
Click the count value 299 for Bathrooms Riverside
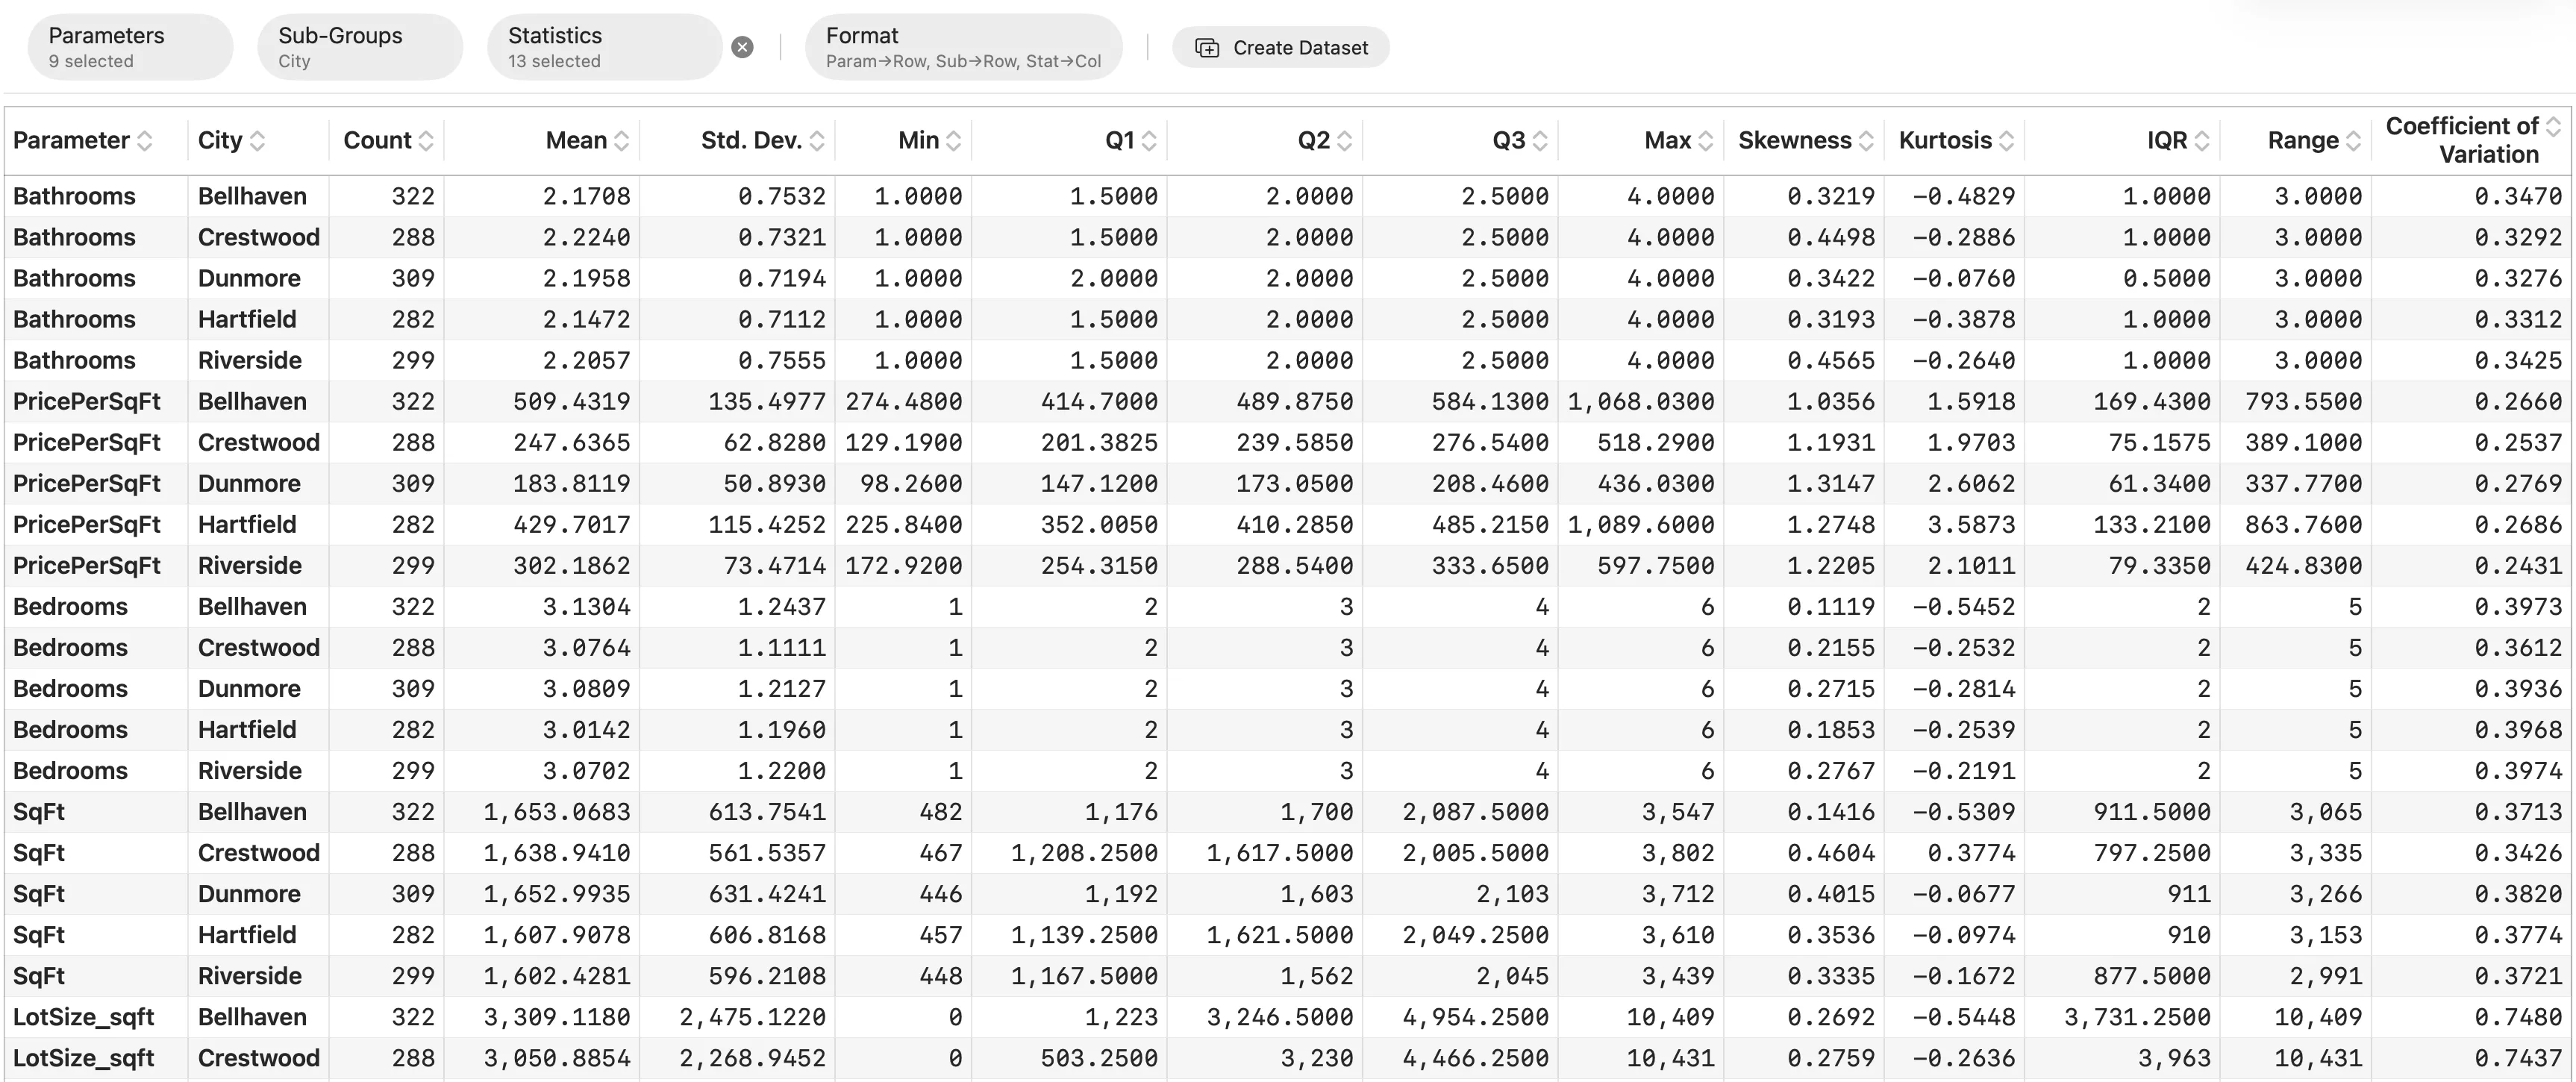pyautogui.click(x=413, y=360)
